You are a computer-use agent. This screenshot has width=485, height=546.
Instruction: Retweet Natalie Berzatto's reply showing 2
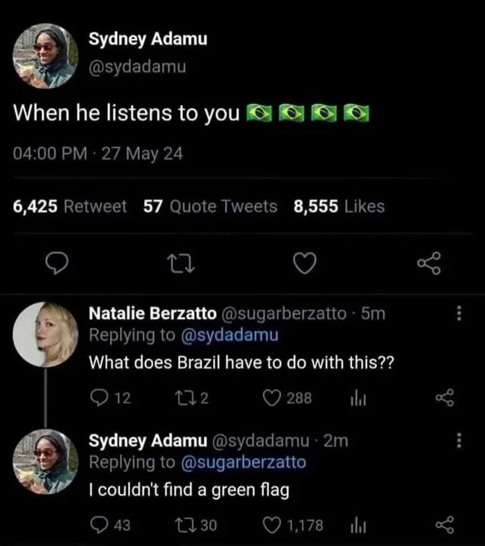point(191,398)
